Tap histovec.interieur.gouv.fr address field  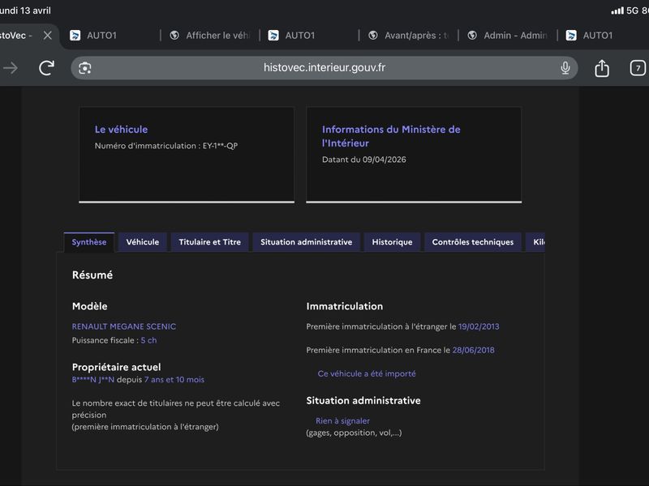[324, 68]
